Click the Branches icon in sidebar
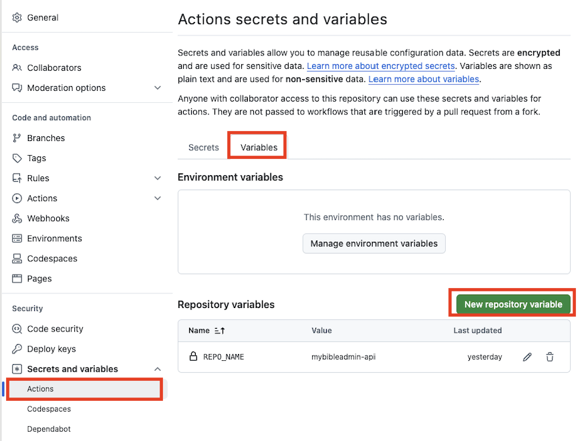Image resolution: width=578 pixels, height=441 pixels. pyautogui.click(x=17, y=138)
